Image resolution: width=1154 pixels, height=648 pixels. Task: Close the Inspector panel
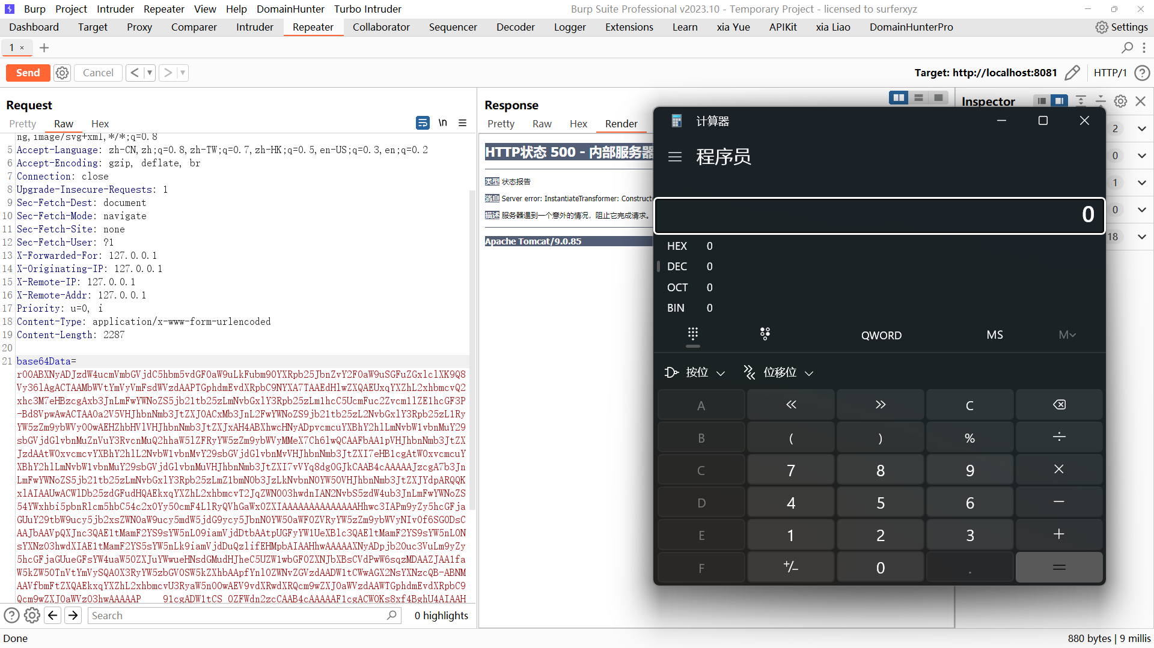[1141, 101]
